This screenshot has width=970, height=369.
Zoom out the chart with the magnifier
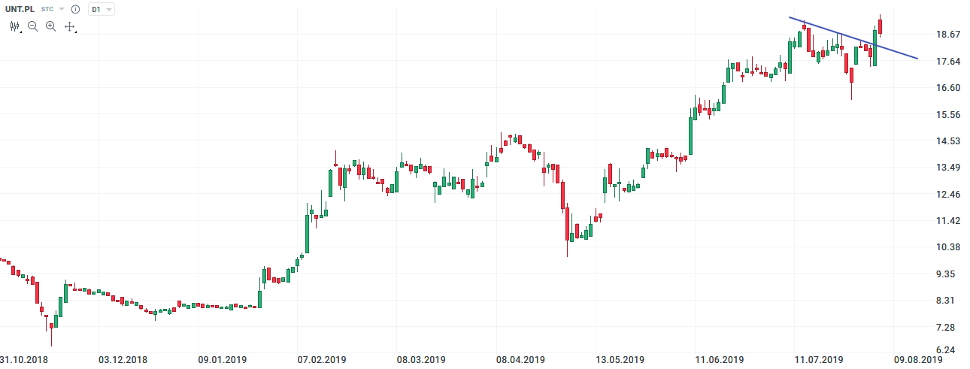click(33, 26)
